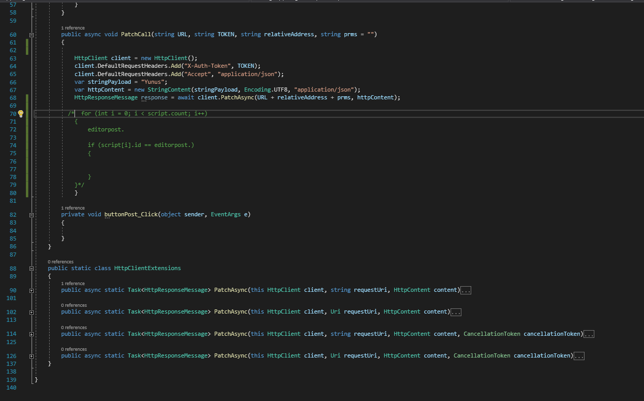Click 'Uri requestUri' parameter on line 102

tap(354, 312)
